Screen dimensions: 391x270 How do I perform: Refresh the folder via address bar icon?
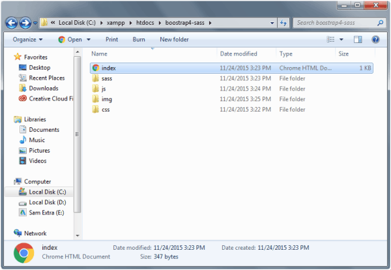coord(283,23)
